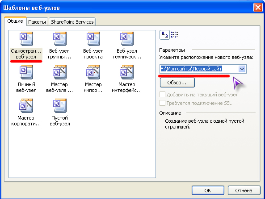Choose the Мастер веб-узла wizard icon
265x199 pixels.
point(60,72)
